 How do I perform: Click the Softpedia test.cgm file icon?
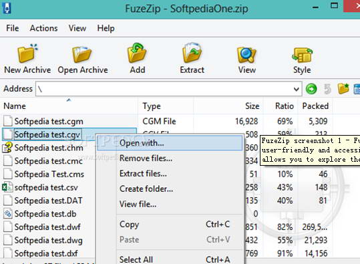(8, 121)
